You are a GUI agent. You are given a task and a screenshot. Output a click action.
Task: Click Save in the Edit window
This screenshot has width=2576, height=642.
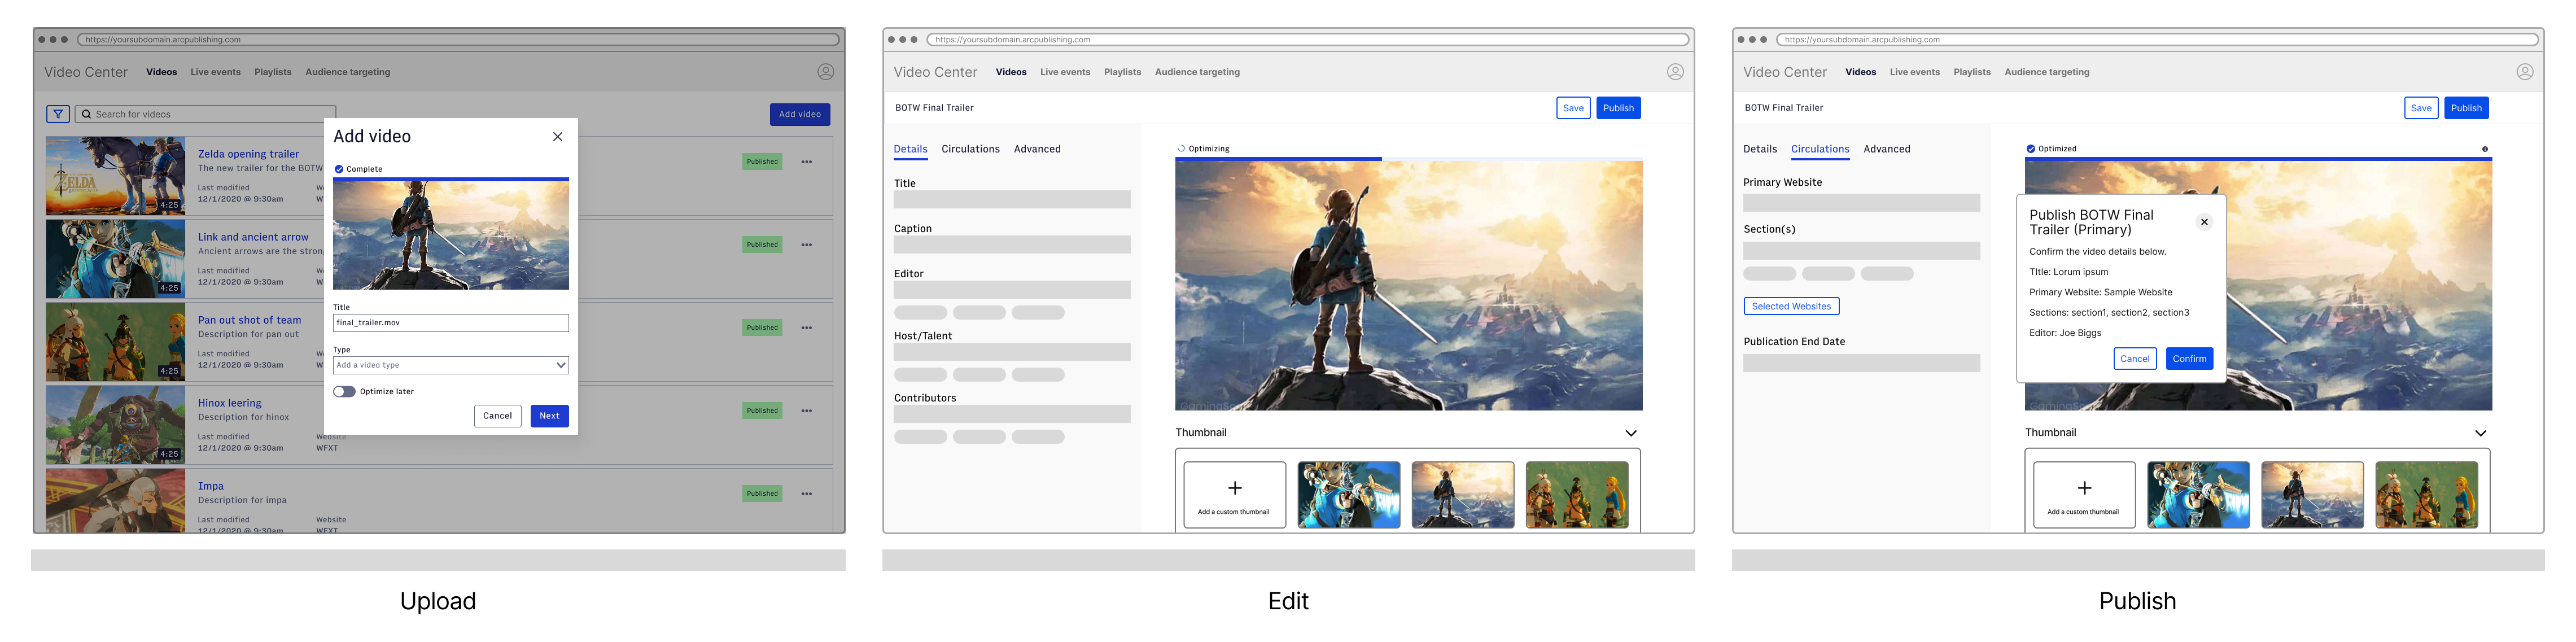click(1574, 108)
